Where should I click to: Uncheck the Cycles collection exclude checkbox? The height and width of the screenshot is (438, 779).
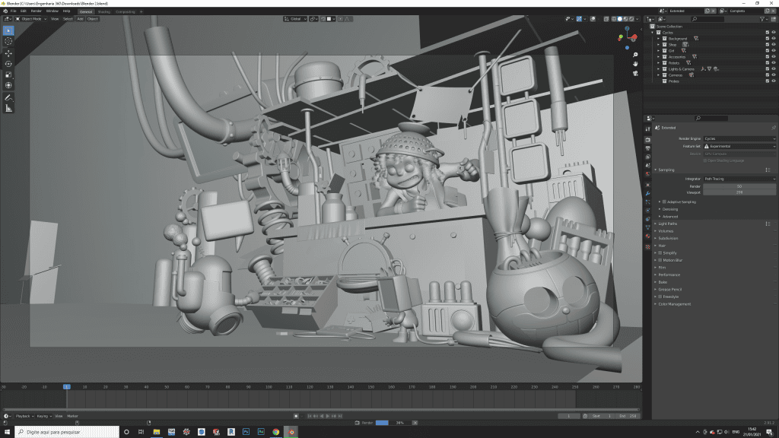[x=768, y=32]
